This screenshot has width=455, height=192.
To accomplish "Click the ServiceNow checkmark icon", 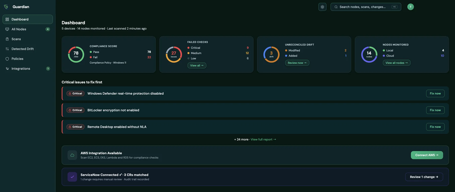I will tap(72, 177).
